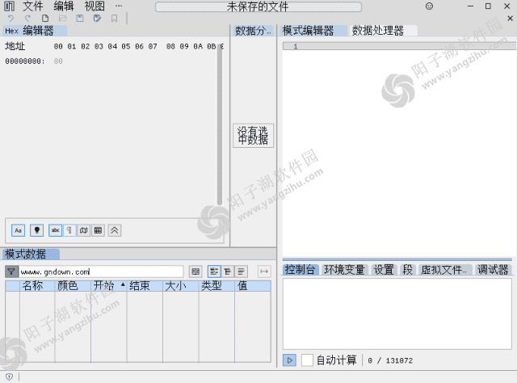This screenshot has height=383, width=517.
Task: Click the ImHex logo icon
Action: point(9,6)
